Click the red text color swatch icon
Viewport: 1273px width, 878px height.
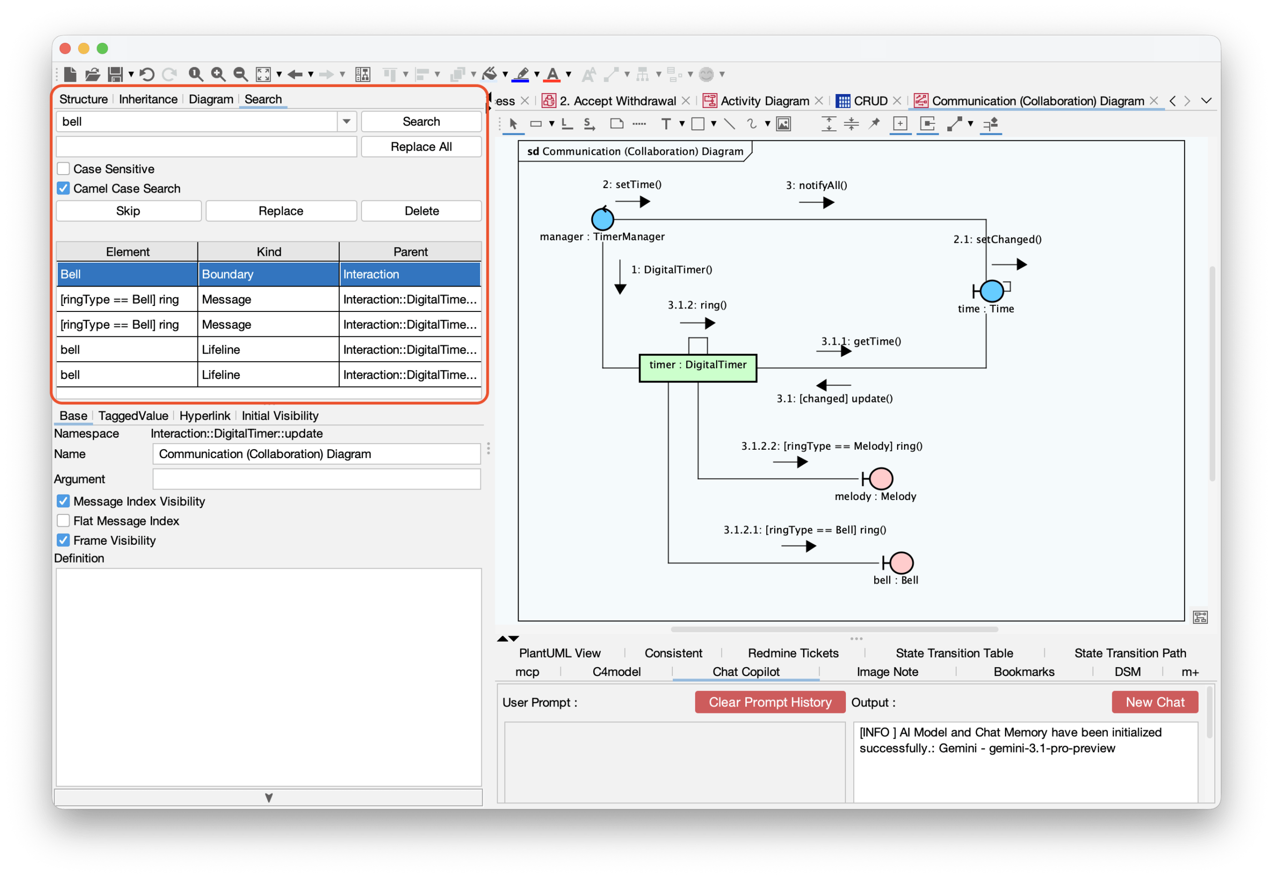click(x=552, y=74)
